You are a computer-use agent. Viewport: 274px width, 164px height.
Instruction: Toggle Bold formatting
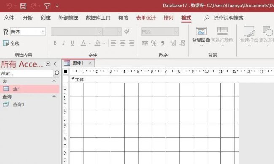(x=55, y=43)
